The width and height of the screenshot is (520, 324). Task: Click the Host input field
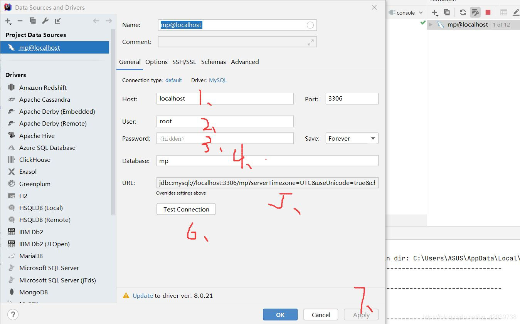(x=225, y=99)
